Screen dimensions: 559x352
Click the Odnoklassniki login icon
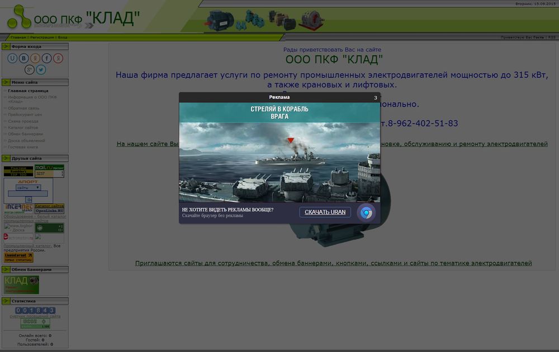pyautogui.click(x=35, y=58)
